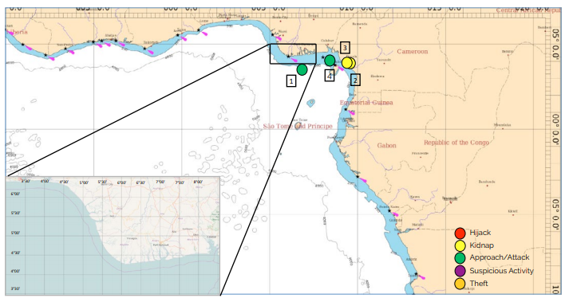Click the 3°30' latitude label in inset map

click(16, 289)
